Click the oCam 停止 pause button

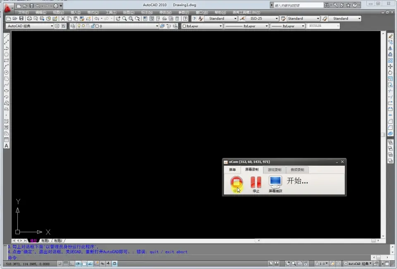tap(256, 184)
